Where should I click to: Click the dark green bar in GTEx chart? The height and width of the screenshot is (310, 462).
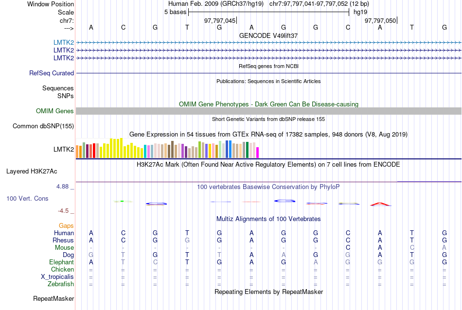click(247, 150)
